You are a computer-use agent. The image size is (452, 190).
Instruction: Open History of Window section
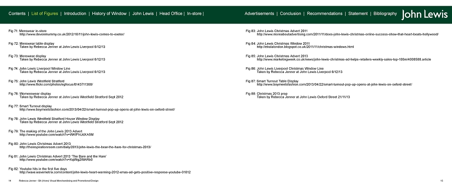pyautogui.click(x=109, y=14)
